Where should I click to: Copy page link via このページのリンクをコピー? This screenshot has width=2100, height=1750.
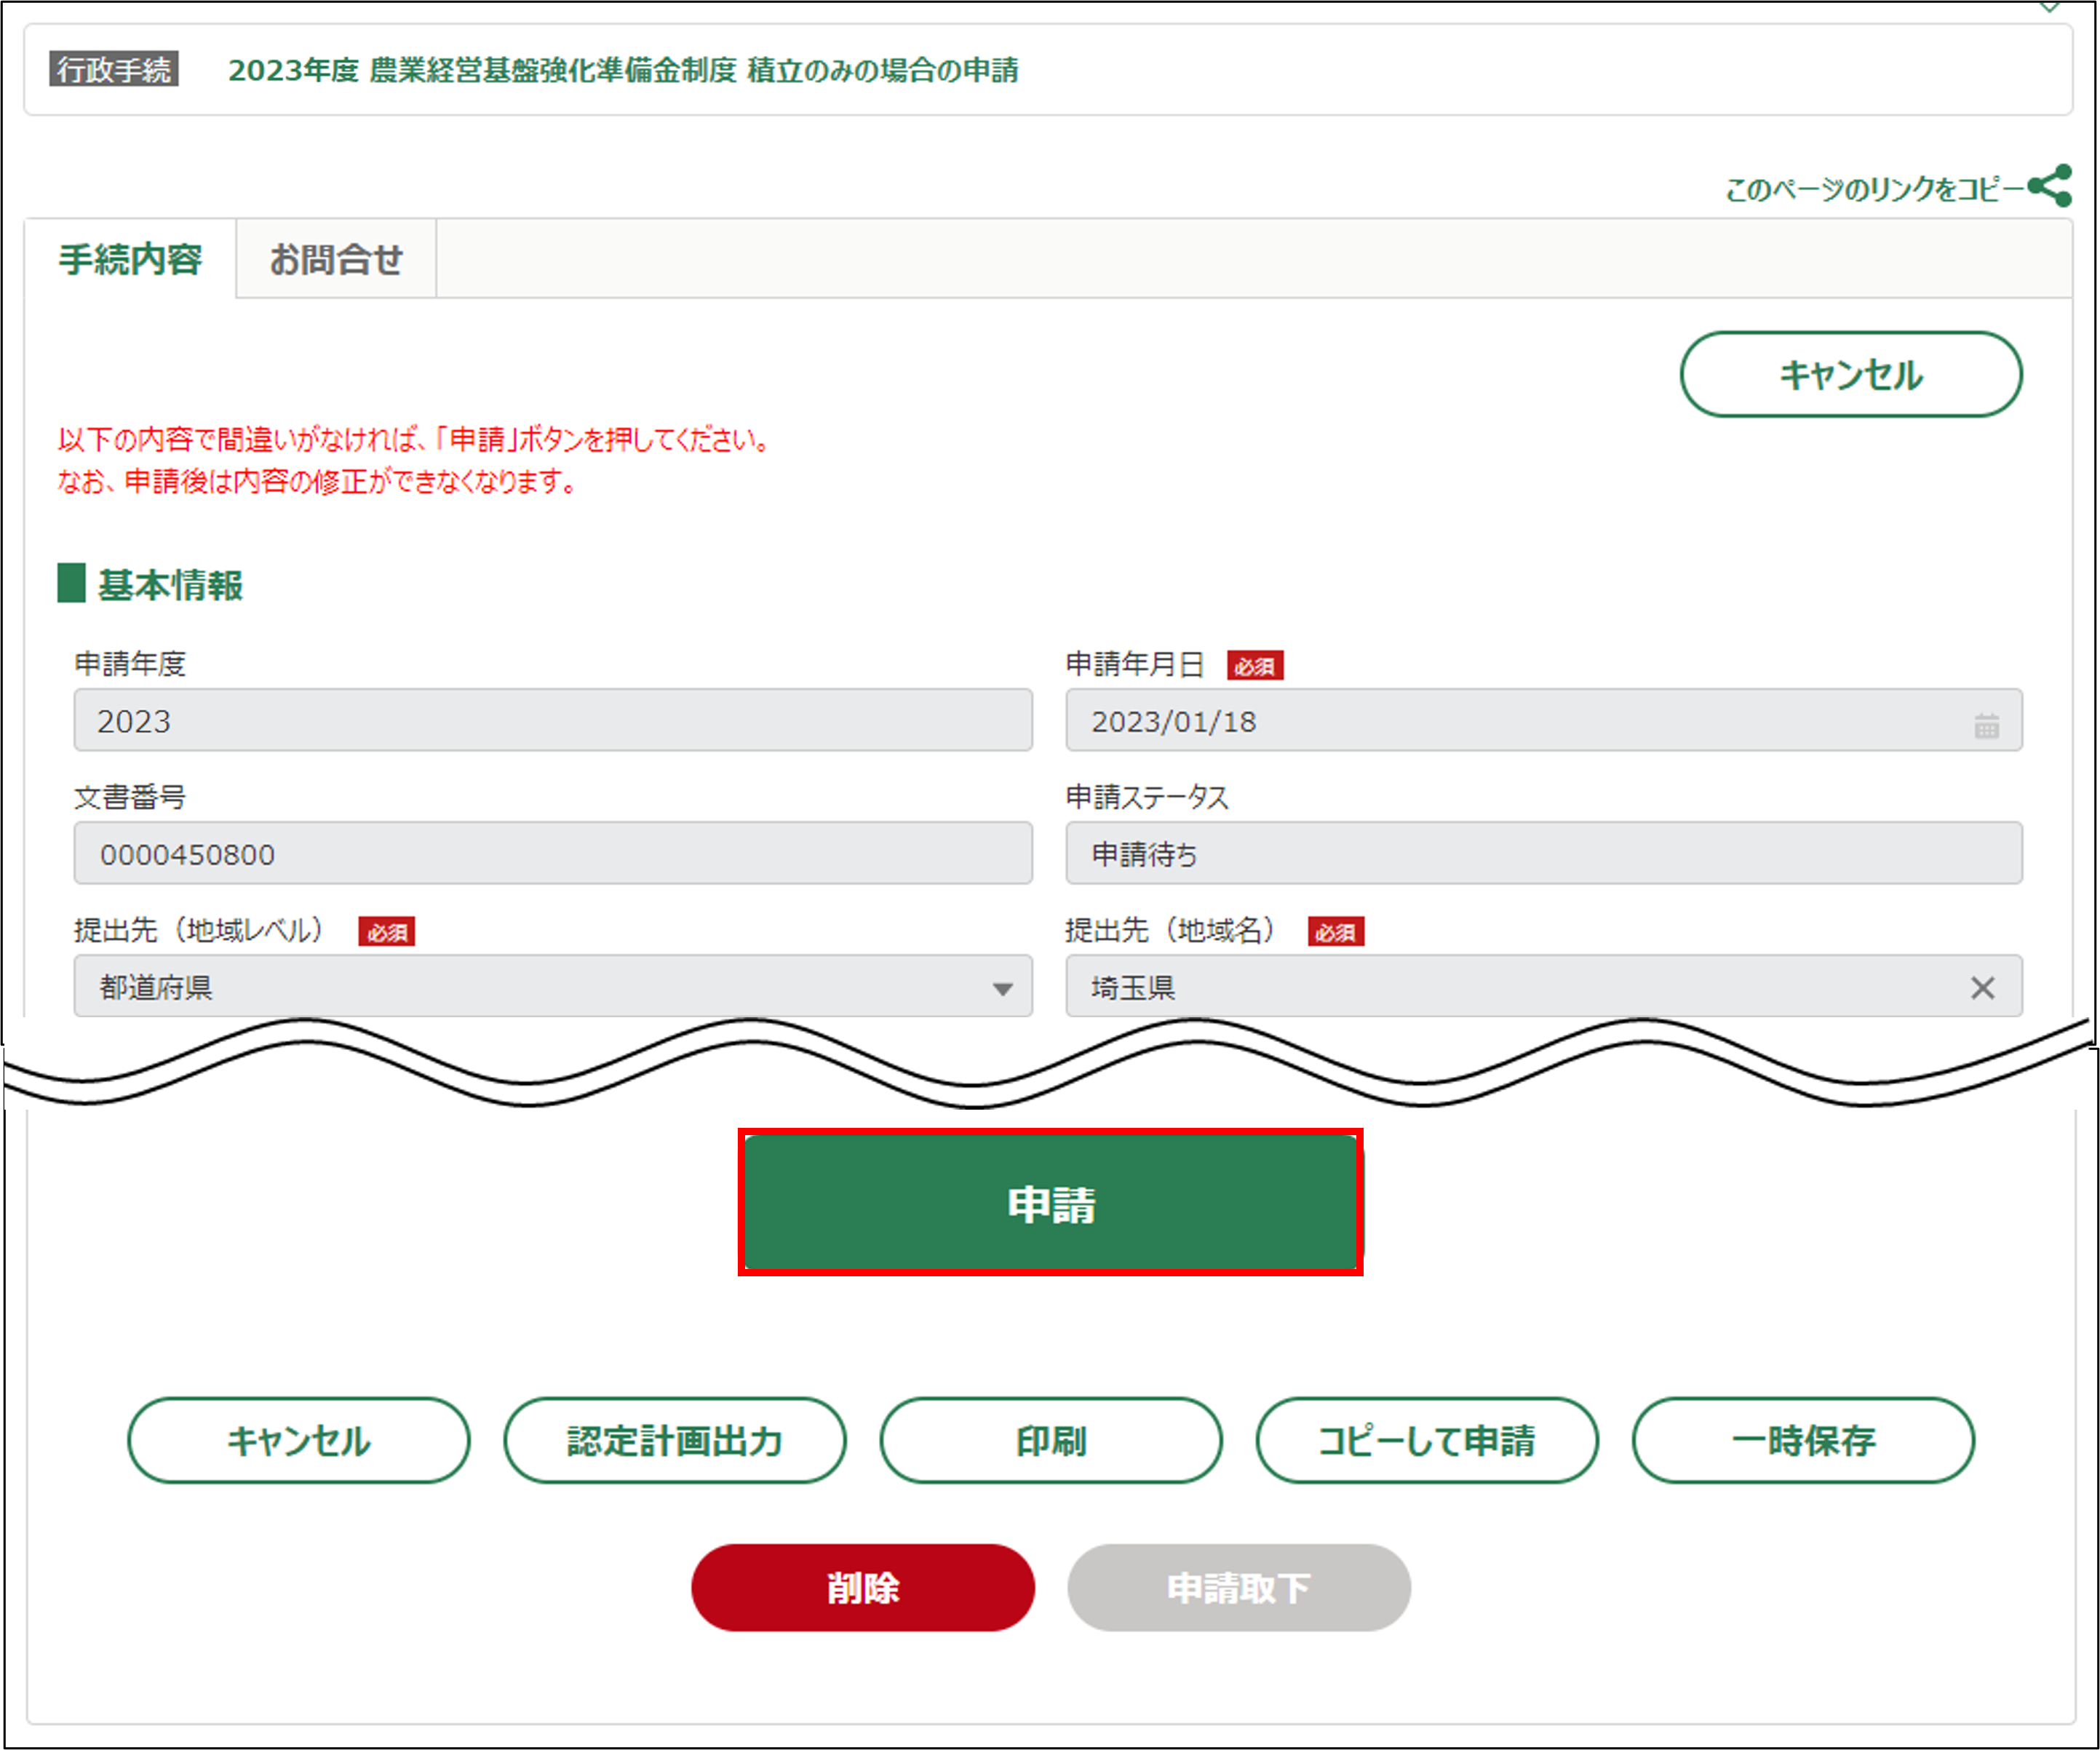point(1874,189)
